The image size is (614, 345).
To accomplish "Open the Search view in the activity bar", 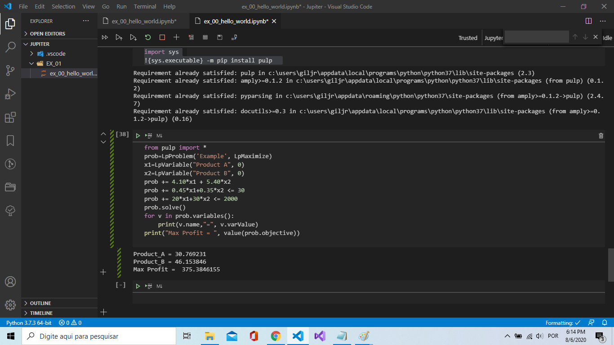I will [10, 47].
